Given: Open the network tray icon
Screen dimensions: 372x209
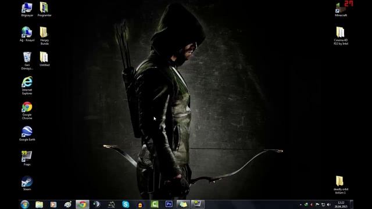Looking at the screenshot, I should click(x=323, y=204).
